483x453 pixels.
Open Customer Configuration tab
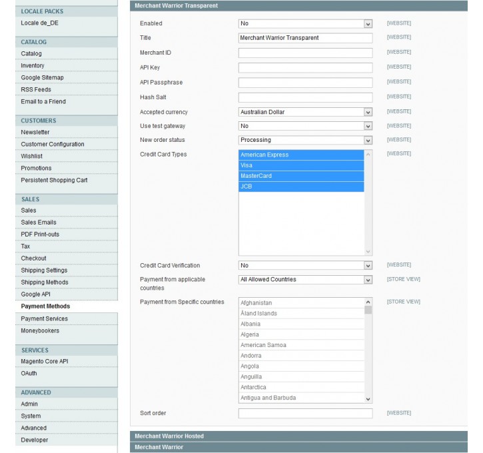[x=66, y=144]
